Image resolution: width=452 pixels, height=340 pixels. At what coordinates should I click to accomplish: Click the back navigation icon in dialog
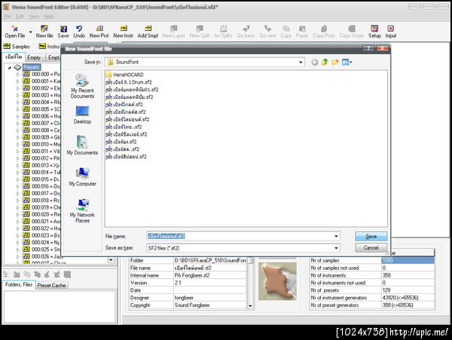315,62
